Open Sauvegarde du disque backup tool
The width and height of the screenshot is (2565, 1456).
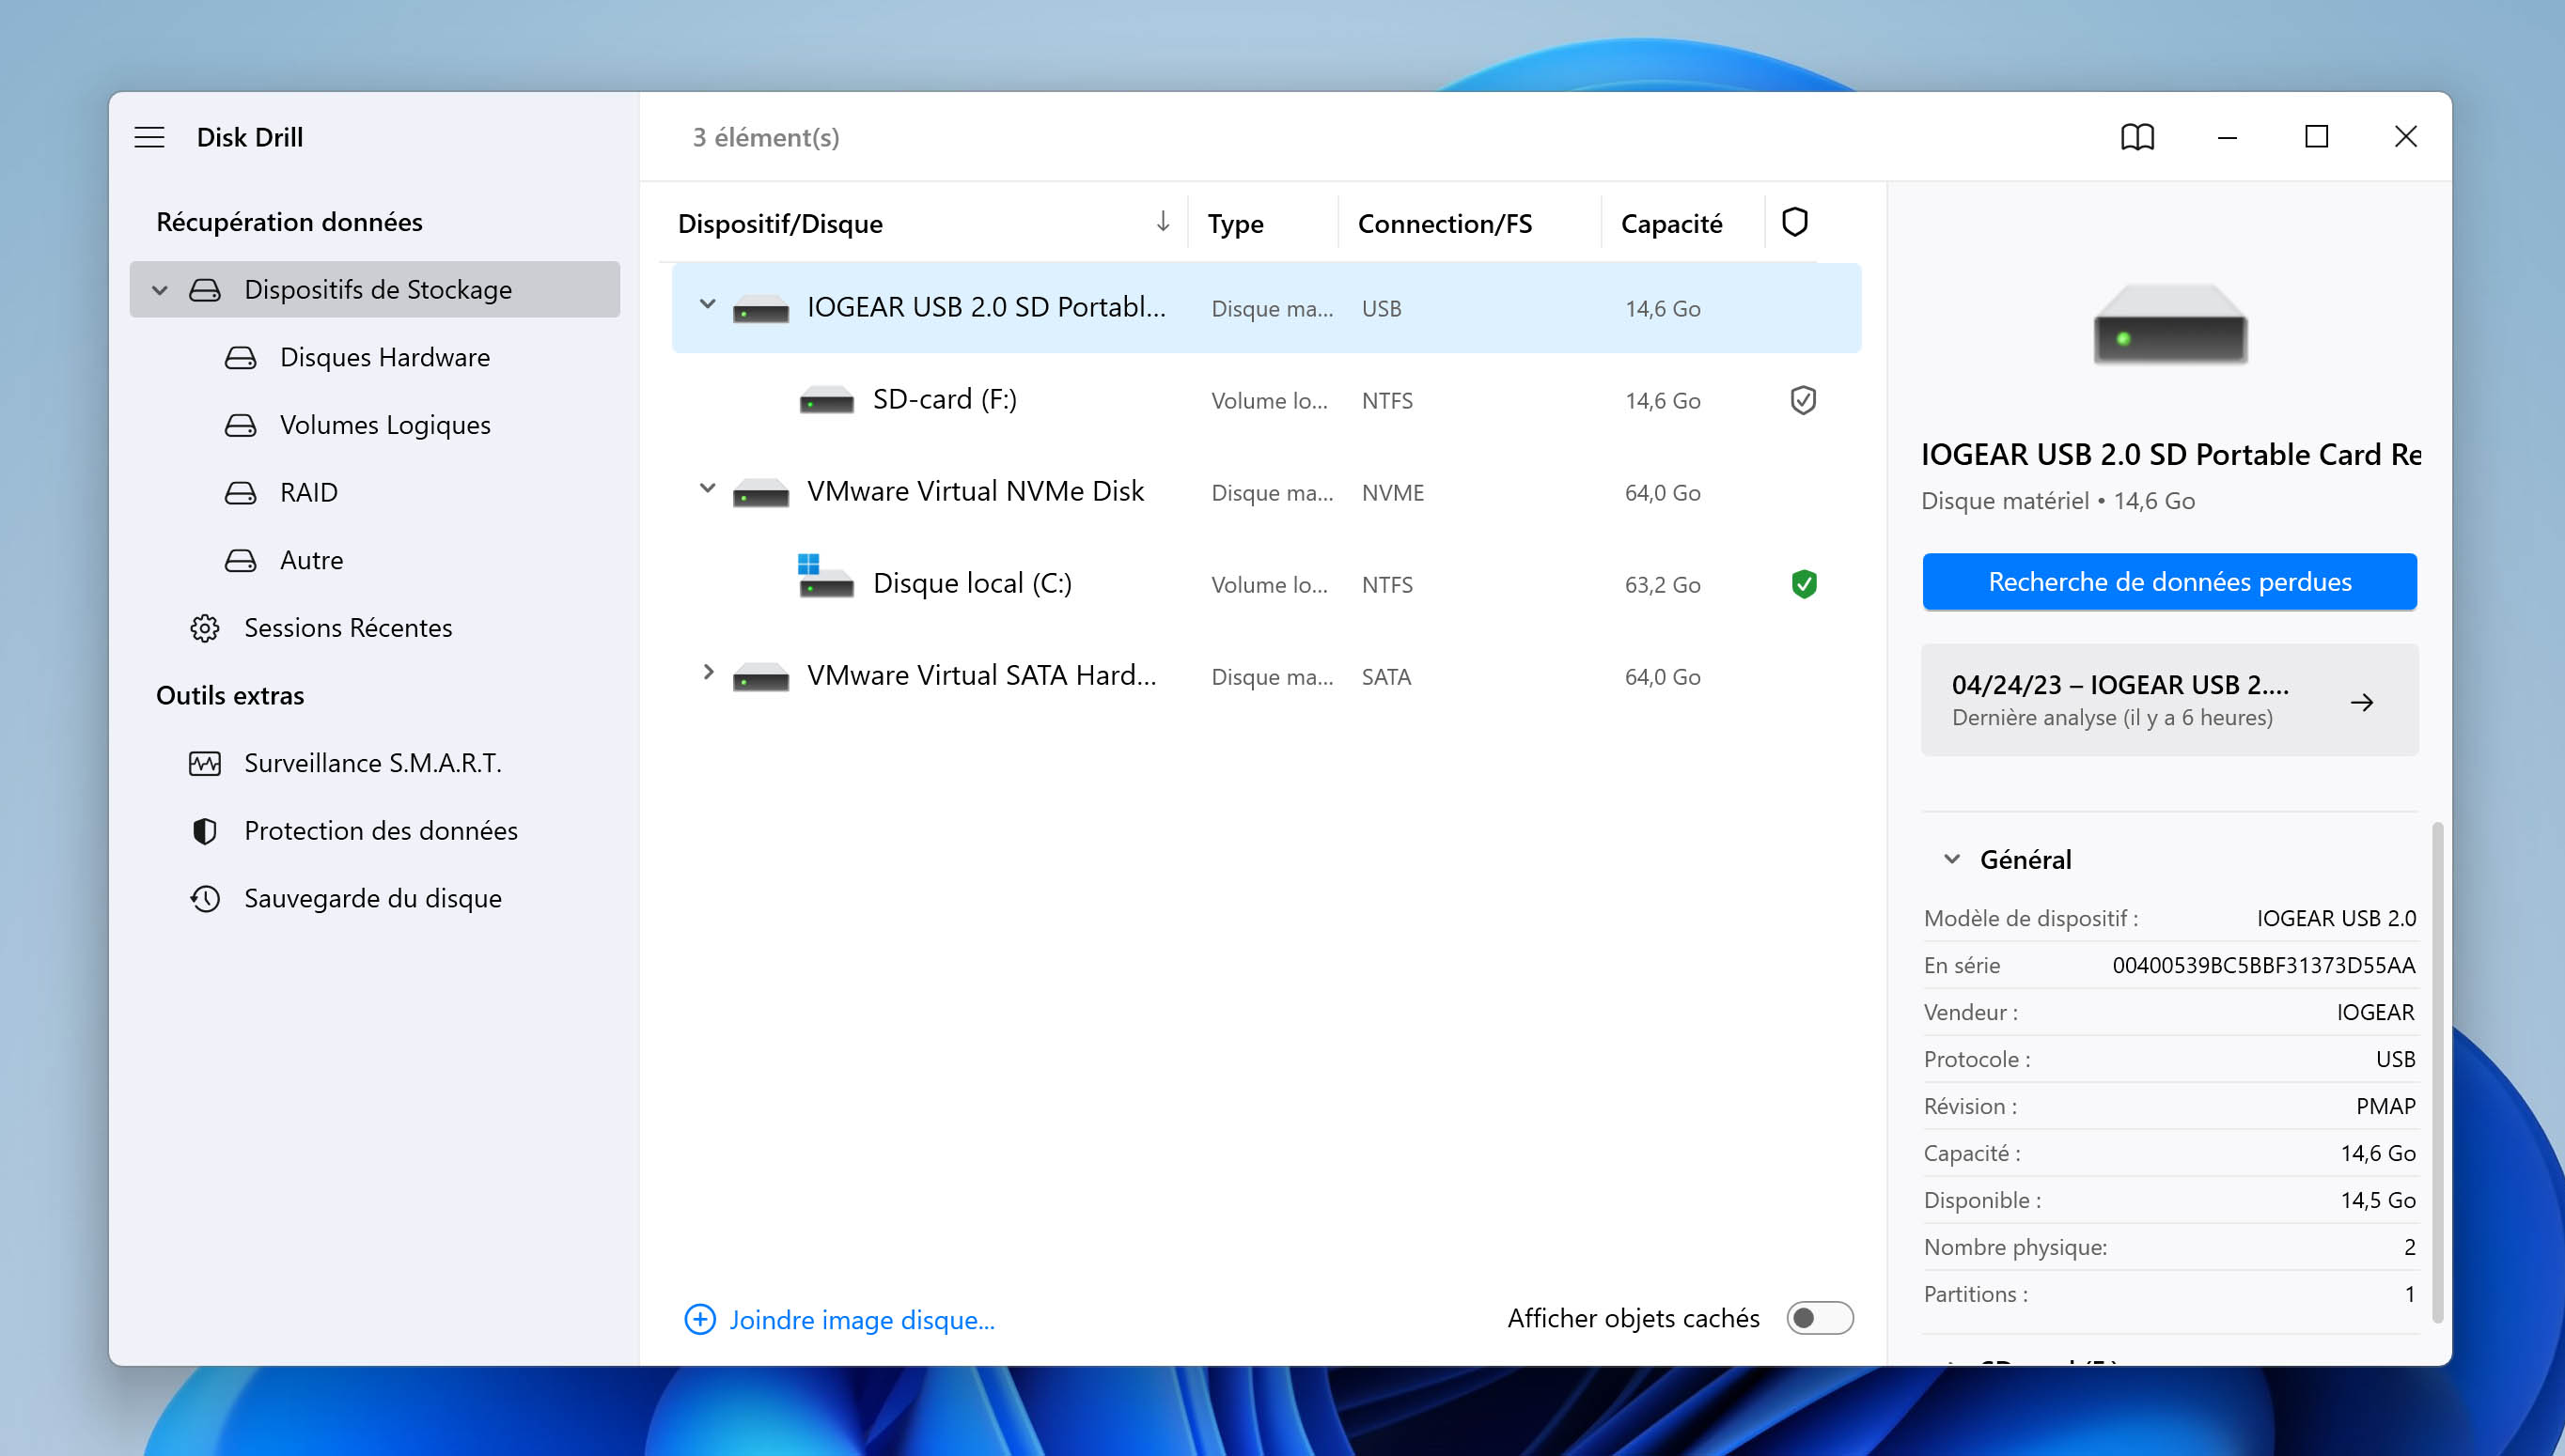[371, 898]
